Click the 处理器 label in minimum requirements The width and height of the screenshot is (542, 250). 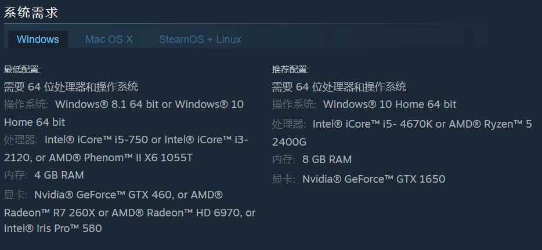21,140
